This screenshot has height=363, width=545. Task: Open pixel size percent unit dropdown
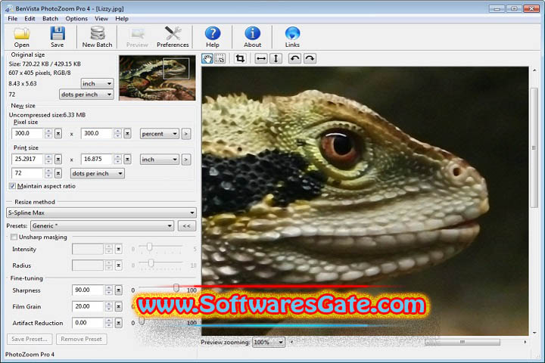coord(160,134)
